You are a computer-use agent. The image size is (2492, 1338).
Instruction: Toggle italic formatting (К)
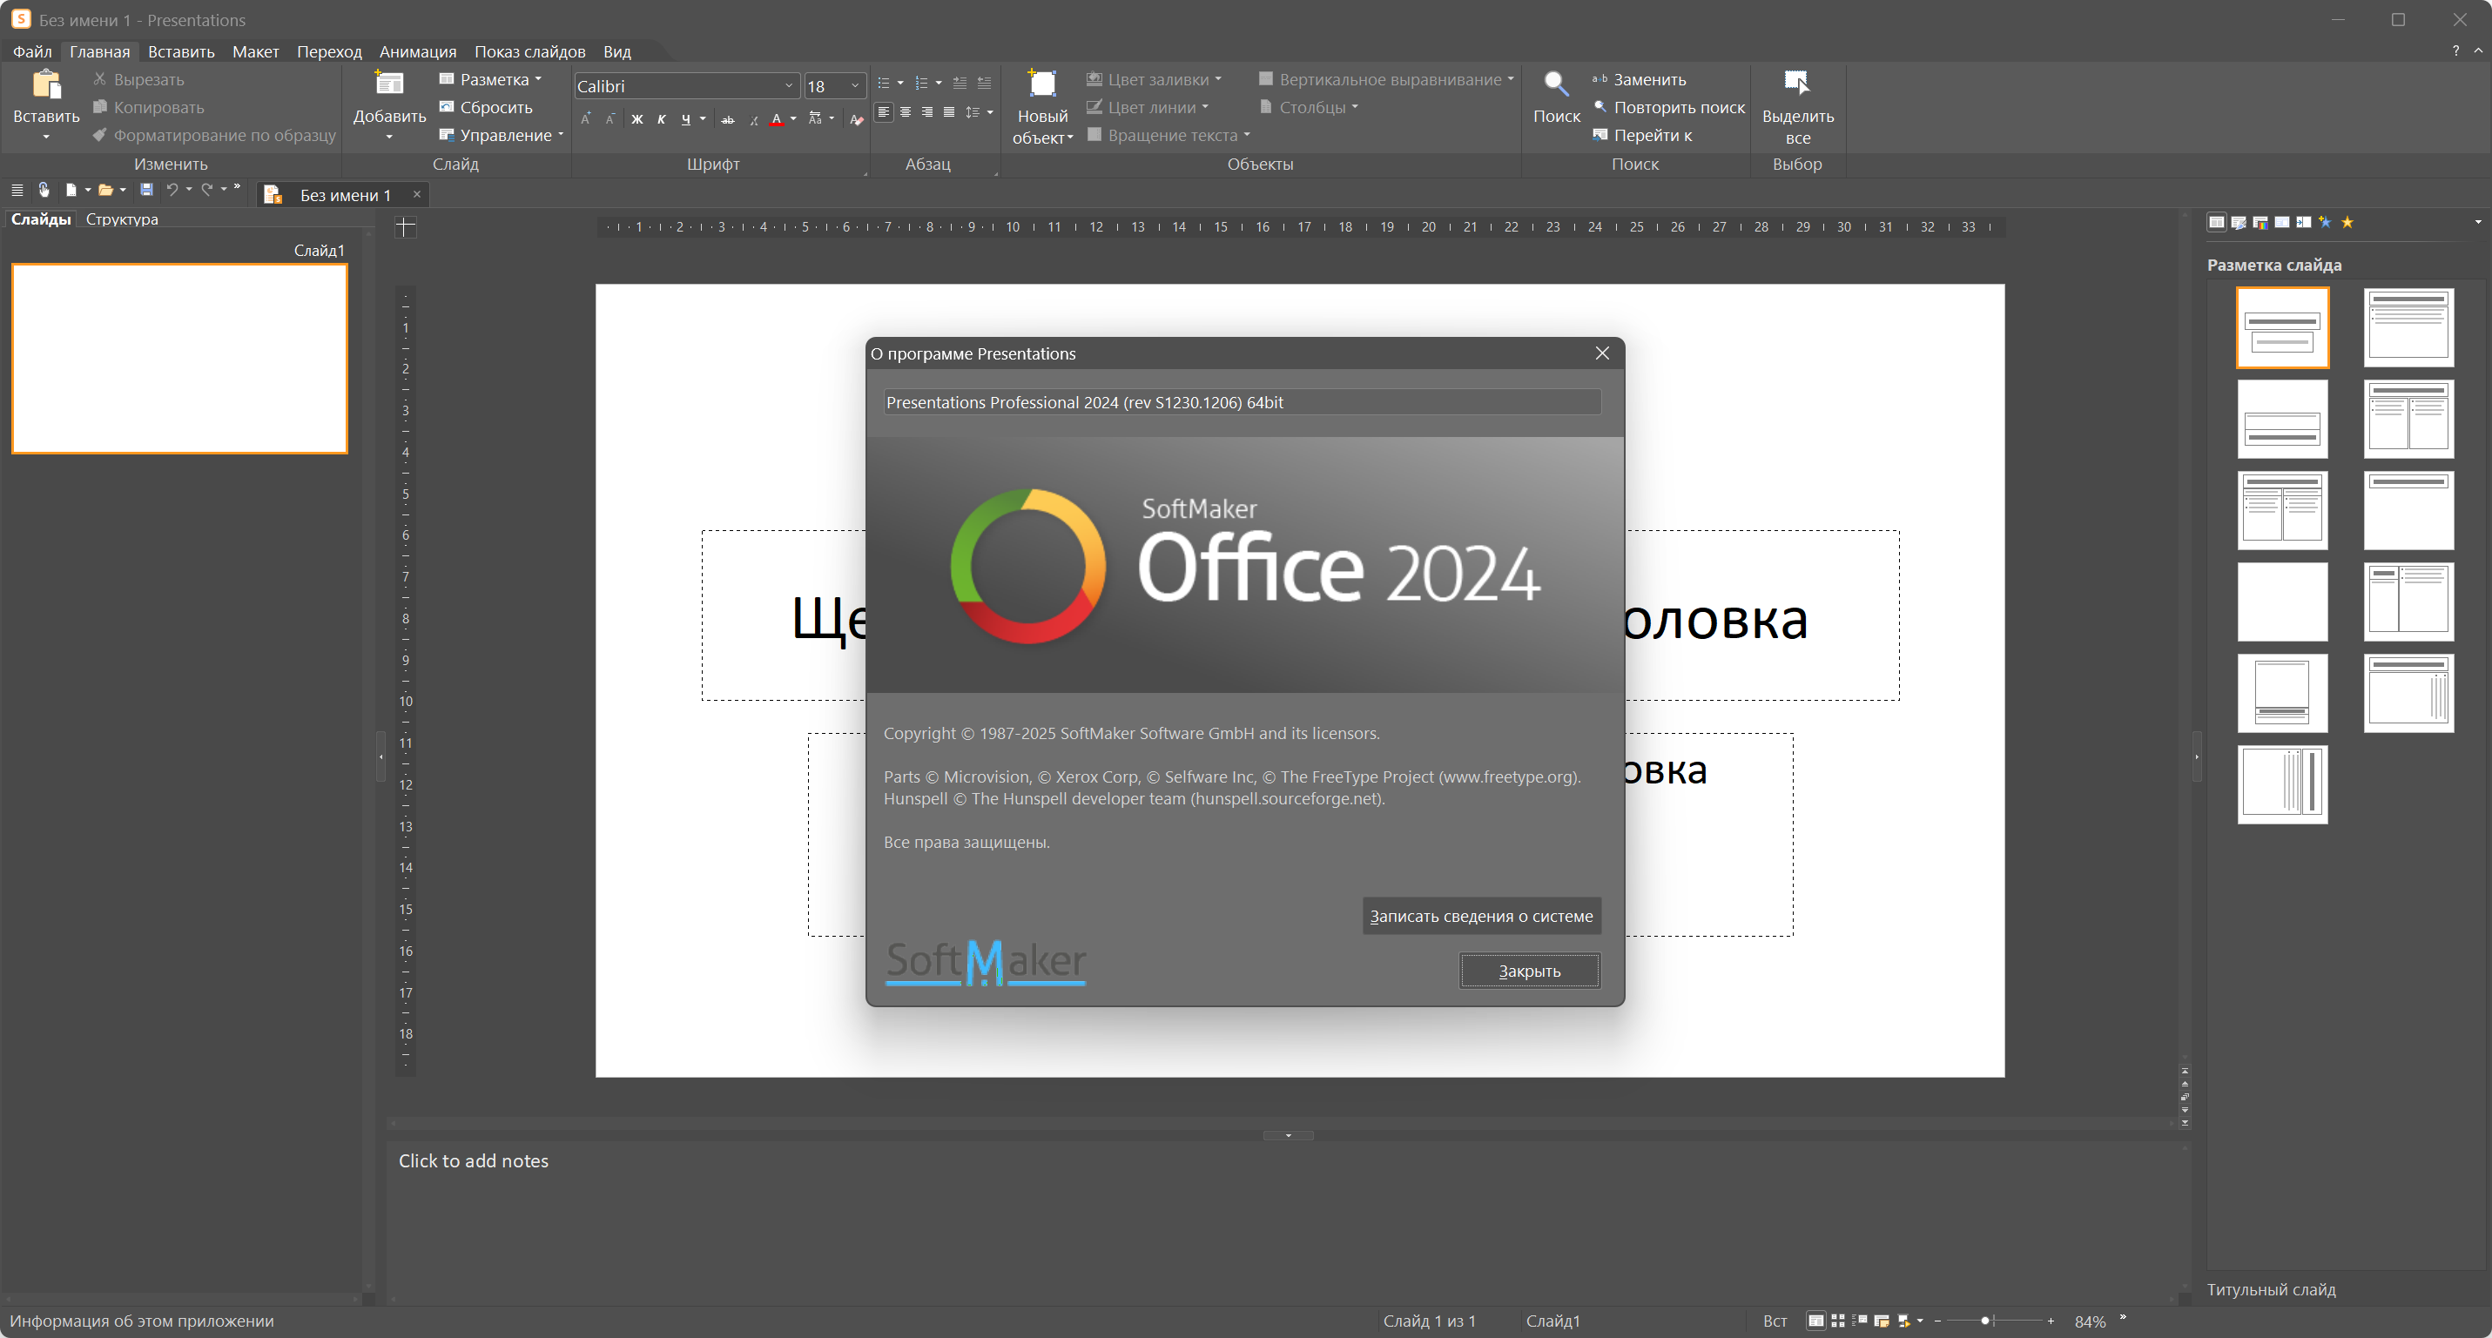pos(662,119)
